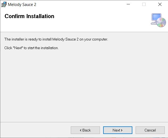Click the Melody Sauce 2 window title
The width and height of the screenshot is (168, 138).
click(x=22, y=5)
